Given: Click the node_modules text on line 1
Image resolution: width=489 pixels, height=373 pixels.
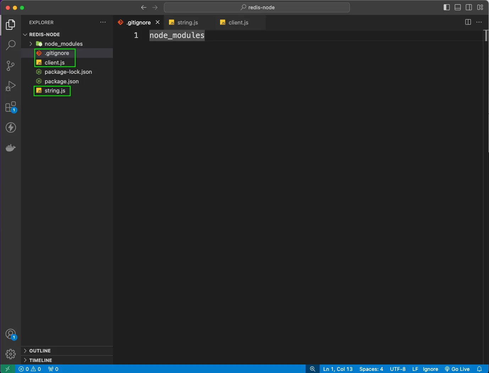Looking at the screenshot, I should (x=177, y=35).
